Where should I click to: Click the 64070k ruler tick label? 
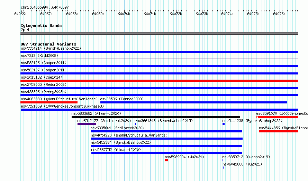[124, 14]
